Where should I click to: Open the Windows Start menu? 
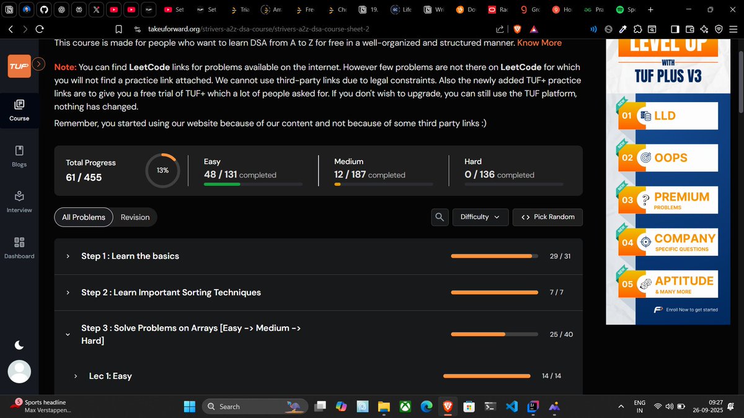190,406
